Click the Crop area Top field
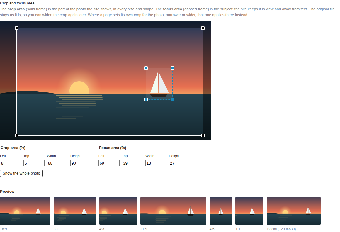 (34, 163)
